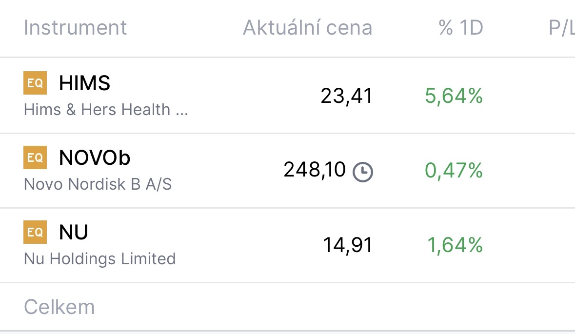Click the Nu Holdings Limited name
This screenshot has width=575, height=334.
[99, 258]
